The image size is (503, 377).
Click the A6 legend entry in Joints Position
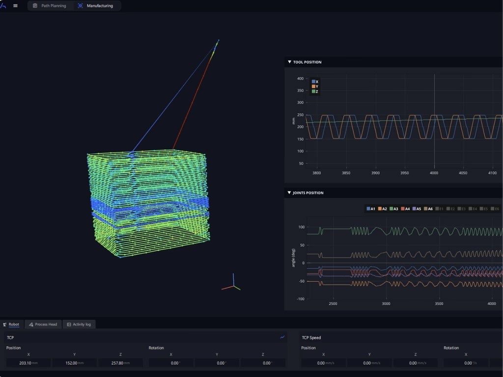tap(427, 209)
